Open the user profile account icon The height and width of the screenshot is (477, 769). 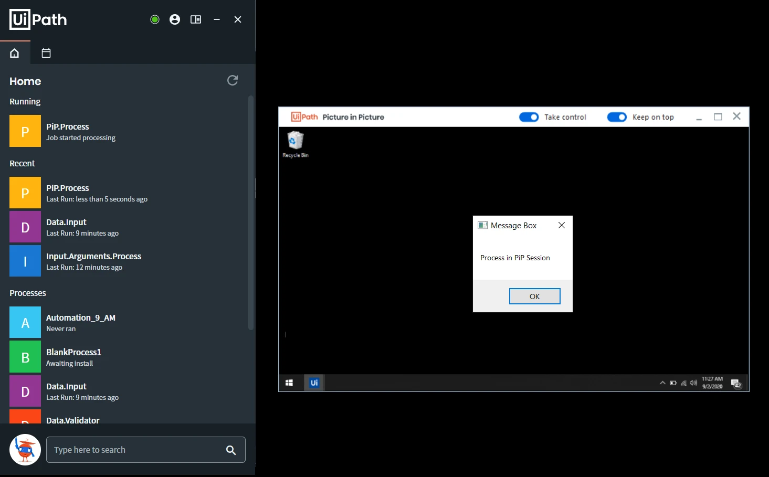pos(175,19)
